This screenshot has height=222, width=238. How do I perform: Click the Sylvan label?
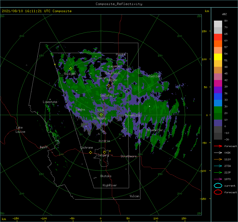[x=101, y=78]
